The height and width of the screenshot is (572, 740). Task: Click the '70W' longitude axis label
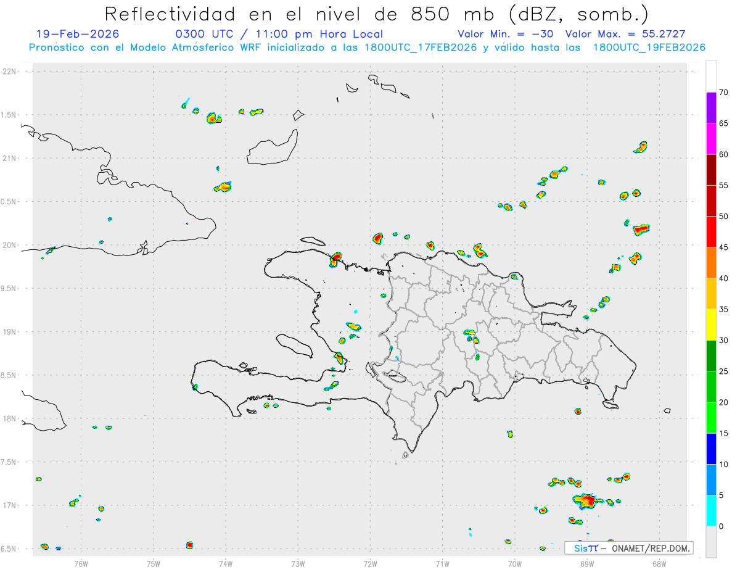coord(514,563)
